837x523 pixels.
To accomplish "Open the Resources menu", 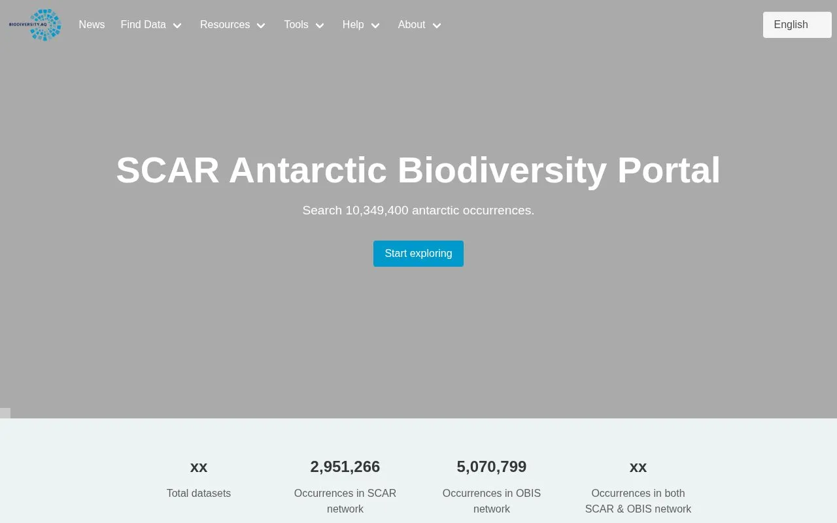I will pos(225,25).
